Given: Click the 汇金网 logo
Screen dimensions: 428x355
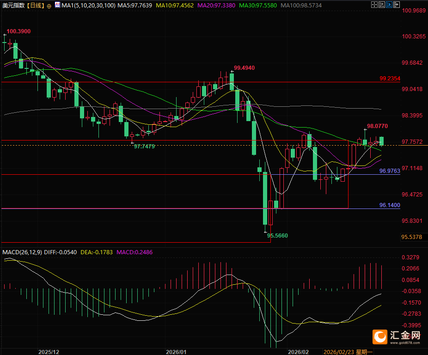Looking at the screenshot, I should (396, 337).
